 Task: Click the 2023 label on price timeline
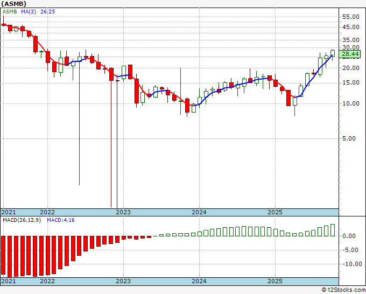(x=123, y=212)
